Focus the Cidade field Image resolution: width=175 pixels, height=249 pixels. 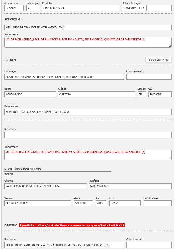point(96,94)
